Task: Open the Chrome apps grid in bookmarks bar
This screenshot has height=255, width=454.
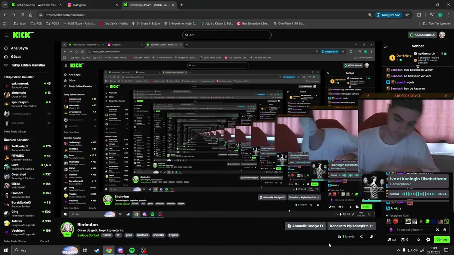Action: click(x=5, y=24)
